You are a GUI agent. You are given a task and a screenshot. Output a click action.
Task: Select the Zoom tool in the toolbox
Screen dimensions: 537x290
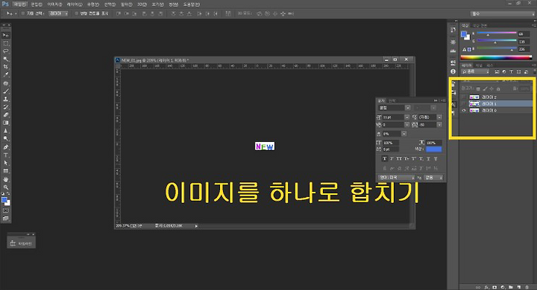click(x=6, y=187)
